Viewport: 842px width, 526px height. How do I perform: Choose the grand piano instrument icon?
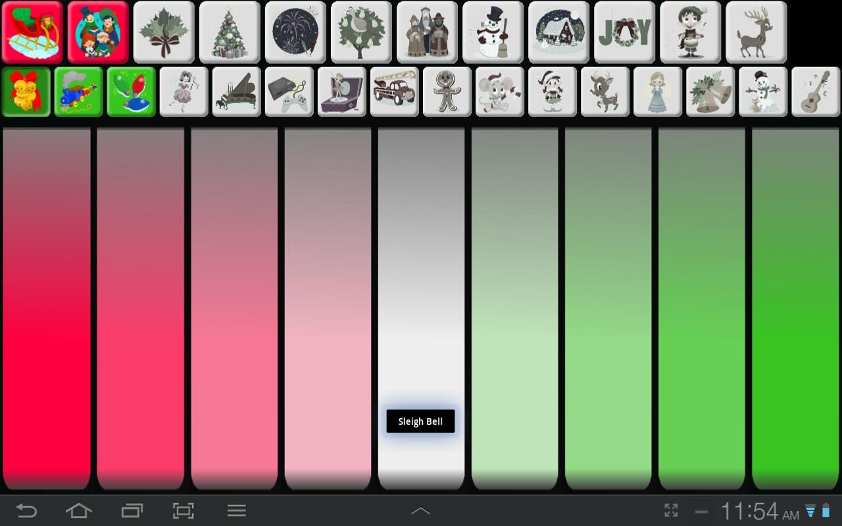[x=237, y=92]
